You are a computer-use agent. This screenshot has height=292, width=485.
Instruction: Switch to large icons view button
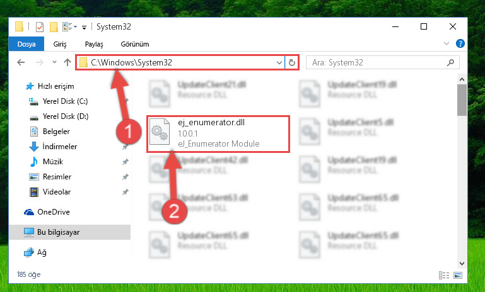click(x=458, y=275)
